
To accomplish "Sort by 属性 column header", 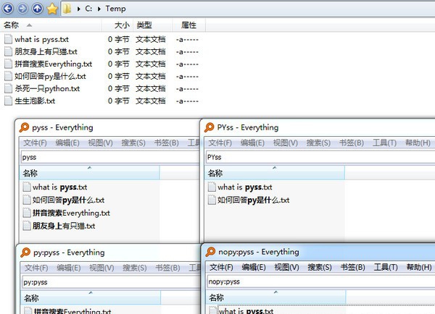I will [189, 25].
